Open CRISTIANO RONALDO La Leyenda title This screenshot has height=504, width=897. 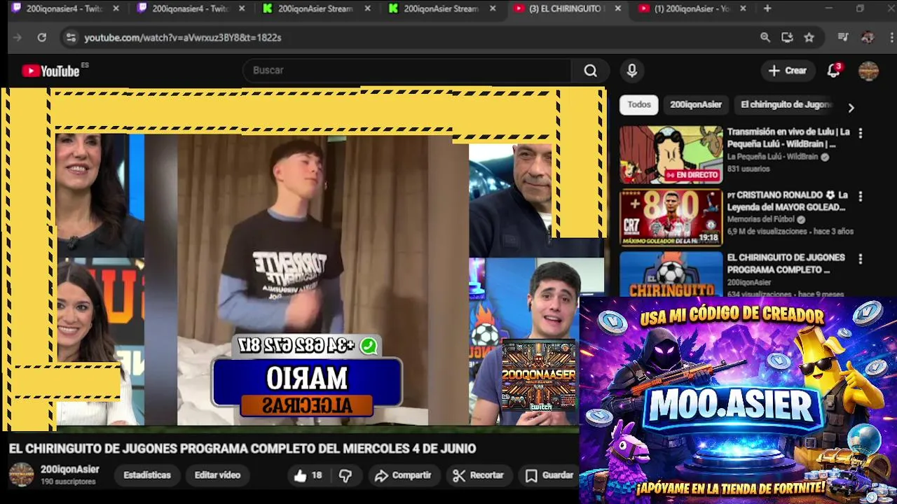[788, 201]
